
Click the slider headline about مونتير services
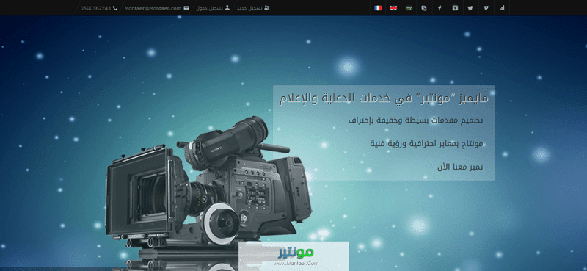point(384,98)
